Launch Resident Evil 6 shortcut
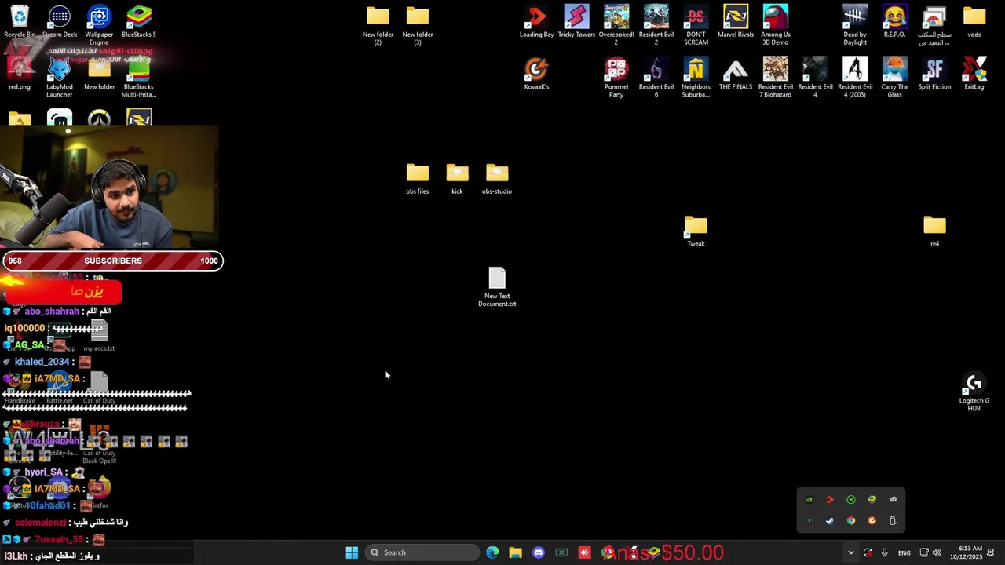The height and width of the screenshot is (565, 1005). [656, 78]
